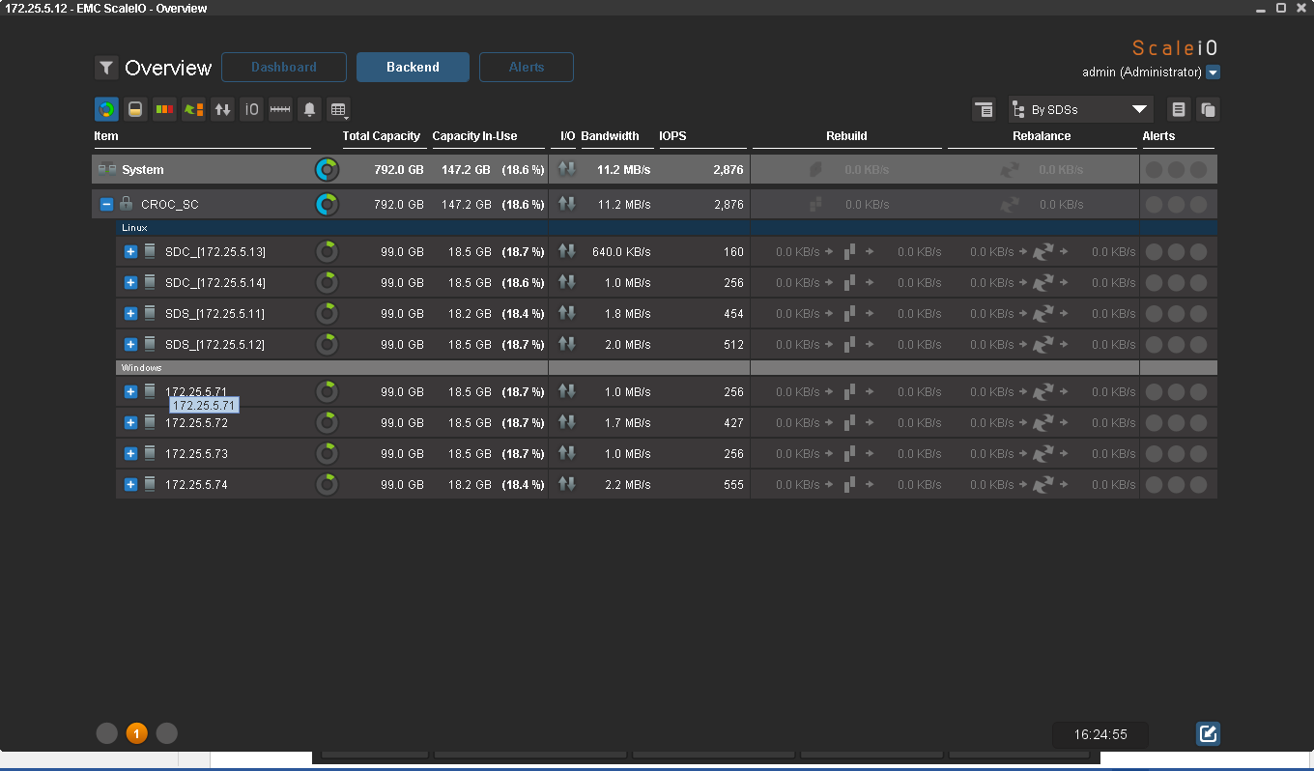This screenshot has height=771, width=1314.
Task: Open the filter icon beside Overview
Action: 106,68
